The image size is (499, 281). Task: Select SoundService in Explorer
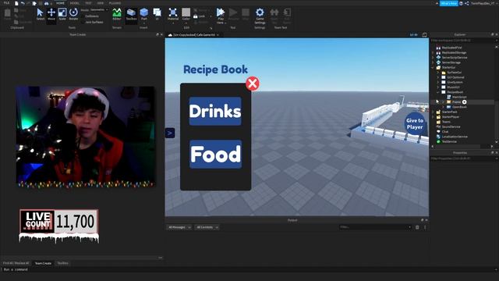tap(451, 126)
